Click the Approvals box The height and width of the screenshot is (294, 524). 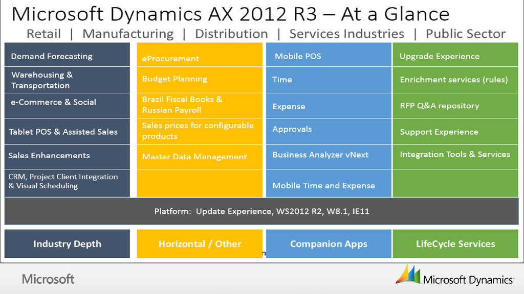[329, 132]
